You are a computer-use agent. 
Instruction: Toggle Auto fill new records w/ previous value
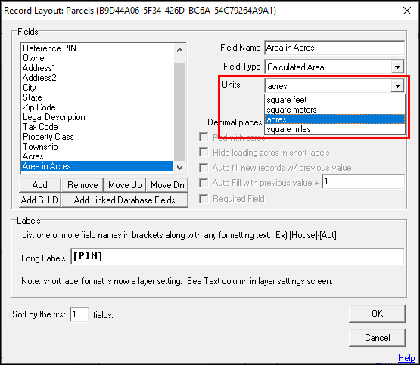click(x=204, y=168)
